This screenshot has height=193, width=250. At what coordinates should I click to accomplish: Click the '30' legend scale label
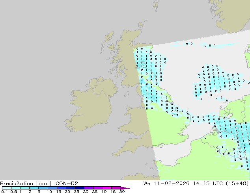coord(86,191)
